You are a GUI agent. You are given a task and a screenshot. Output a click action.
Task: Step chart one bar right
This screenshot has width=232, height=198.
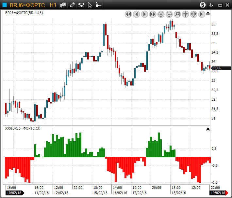(x=144, y=14)
